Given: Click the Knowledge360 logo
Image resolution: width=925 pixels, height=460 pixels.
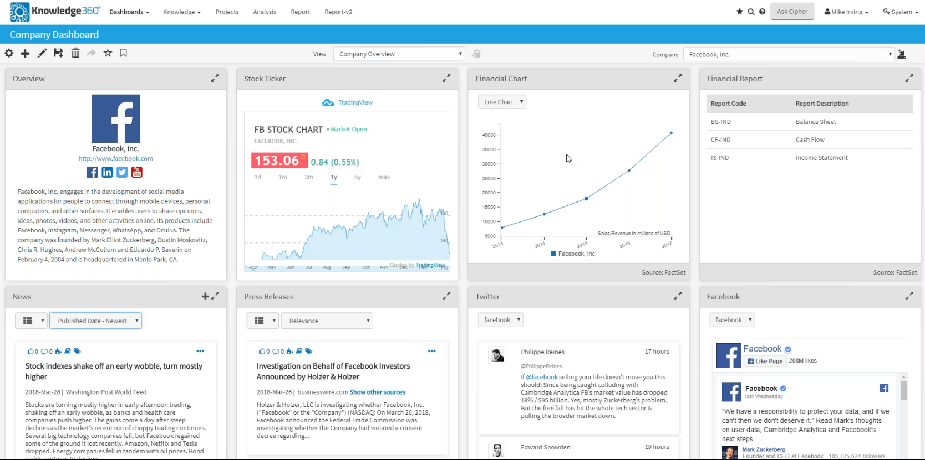Looking at the screenshot, I should pyautogui.click(x=55, y=12).
